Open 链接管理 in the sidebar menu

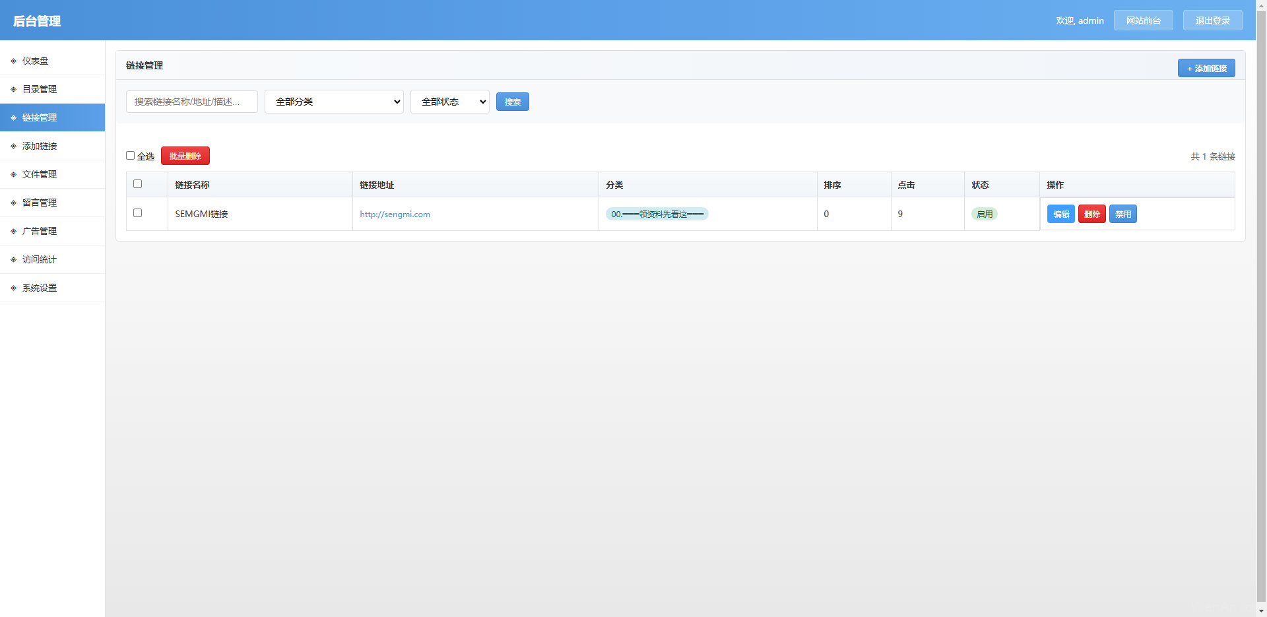tap(40, 117)
